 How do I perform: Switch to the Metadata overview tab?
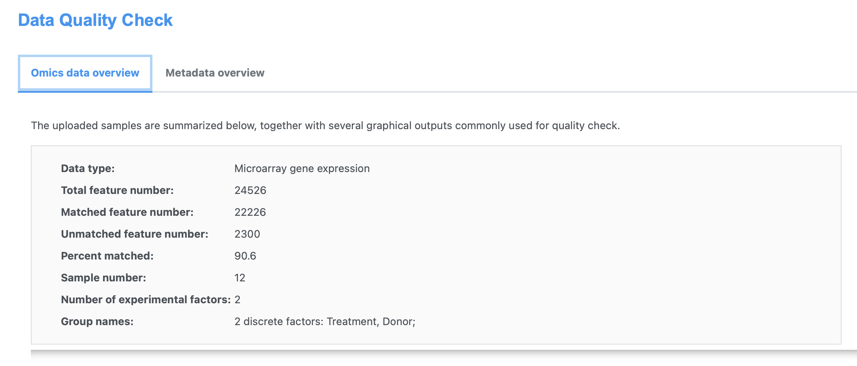(x=215, y=73)
